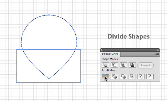Screen dimensions: 167x101
Task: Select the rectangle's bottom-right corner handle
Action: 81,83
